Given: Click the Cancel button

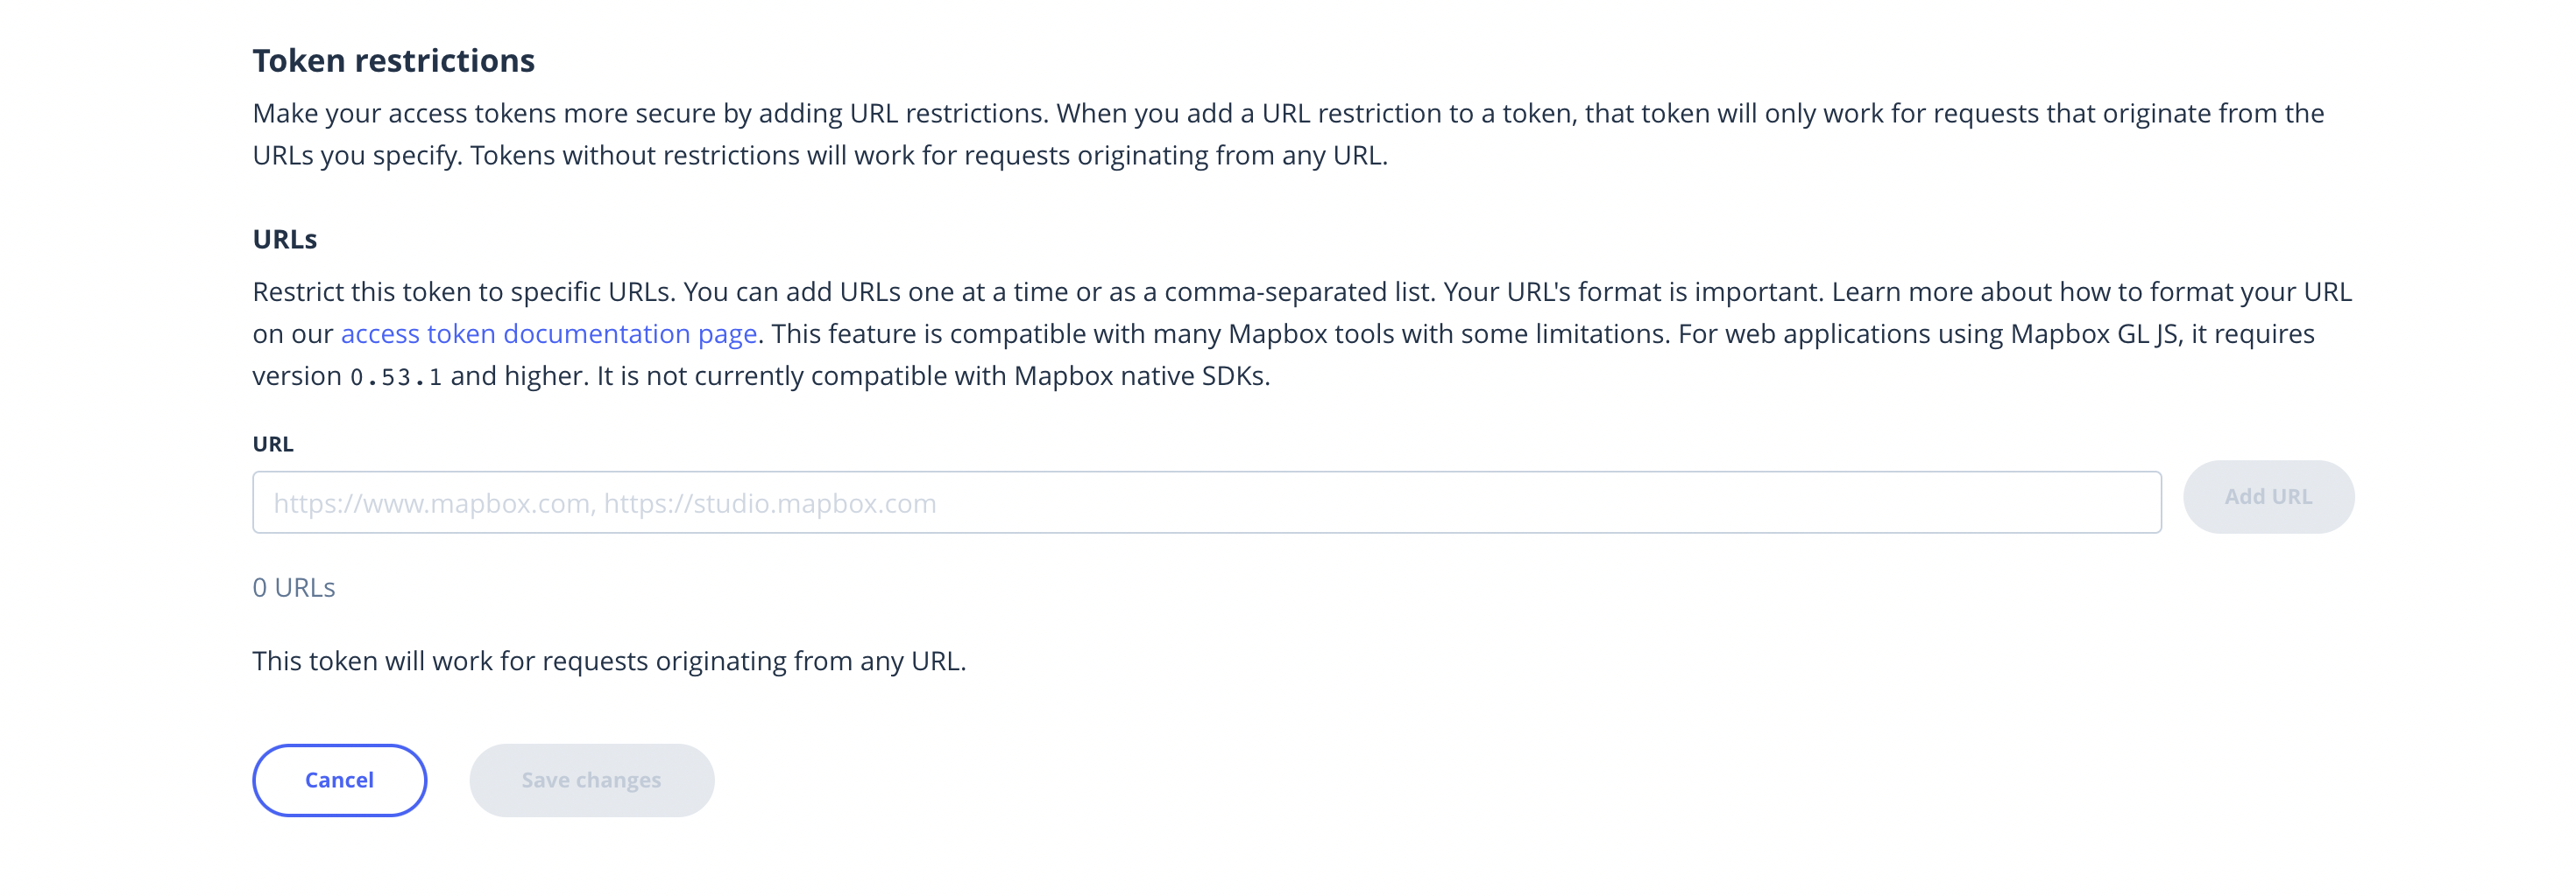Looking at the screenshot, I should pos(339,780).
